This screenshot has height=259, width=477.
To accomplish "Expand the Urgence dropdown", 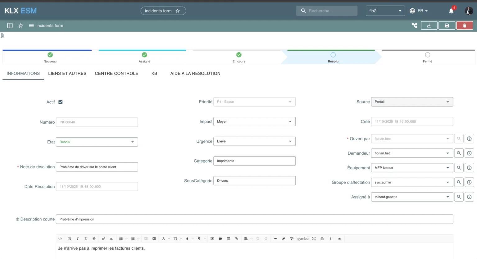I will 254,141.
